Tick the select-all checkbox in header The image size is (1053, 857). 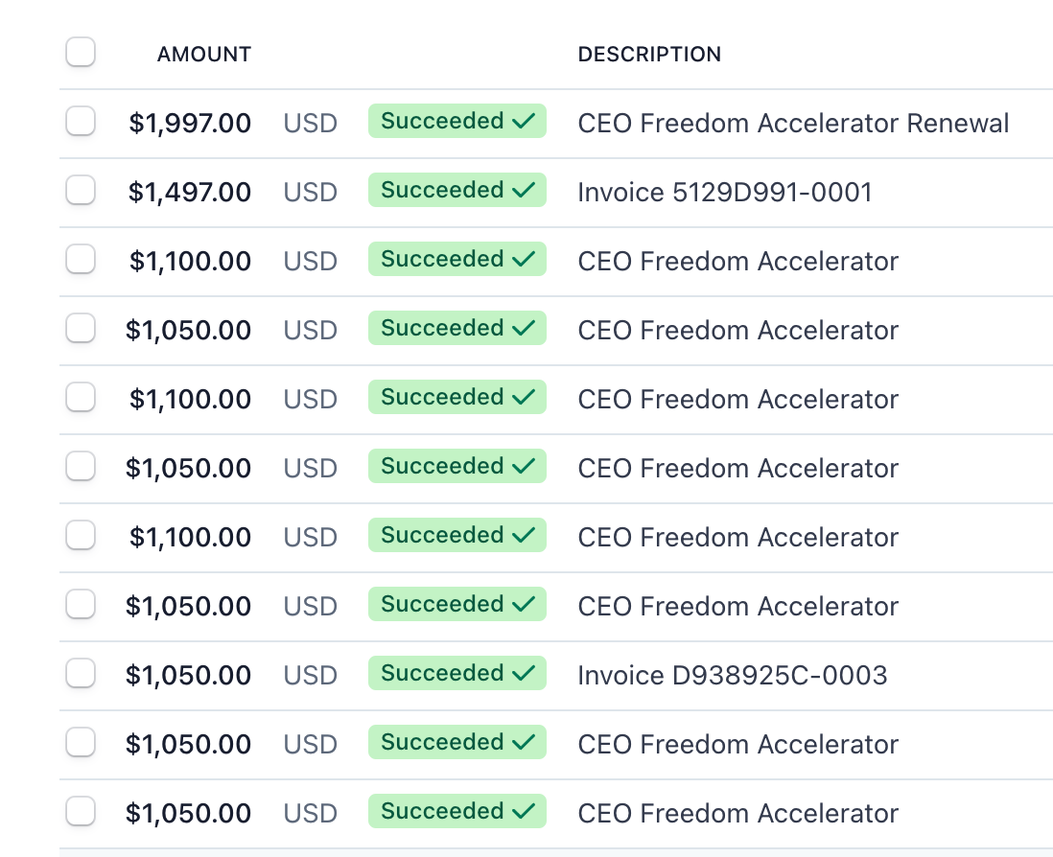pyautogui.click(x=81, y=53)
